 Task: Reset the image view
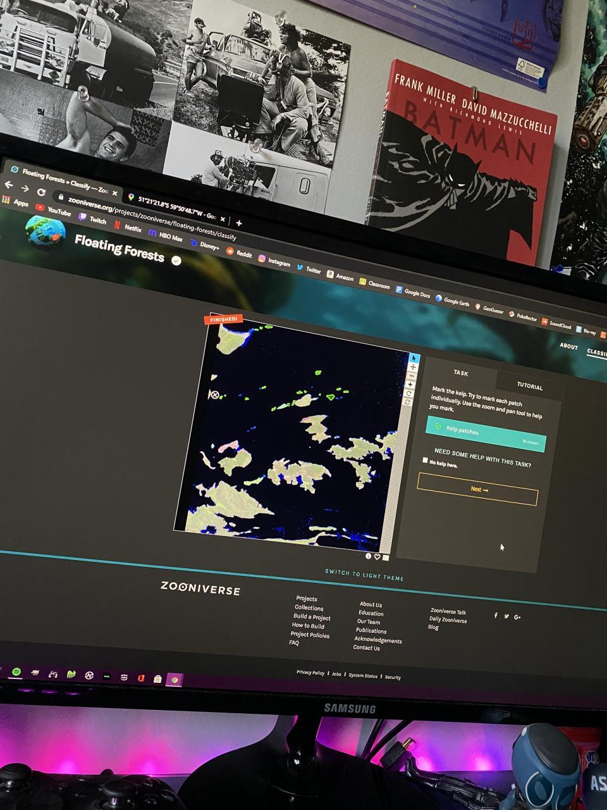point(408,402)
